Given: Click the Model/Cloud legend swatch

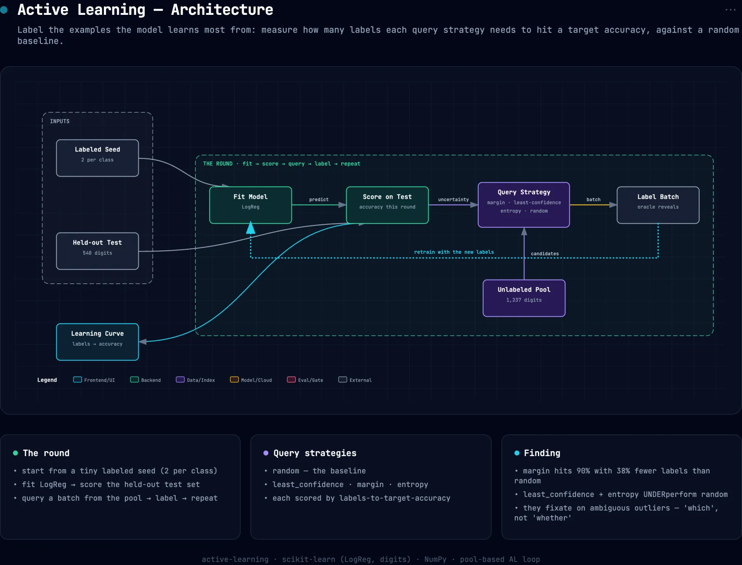Looking at the screenshot, I should [234, 379].
